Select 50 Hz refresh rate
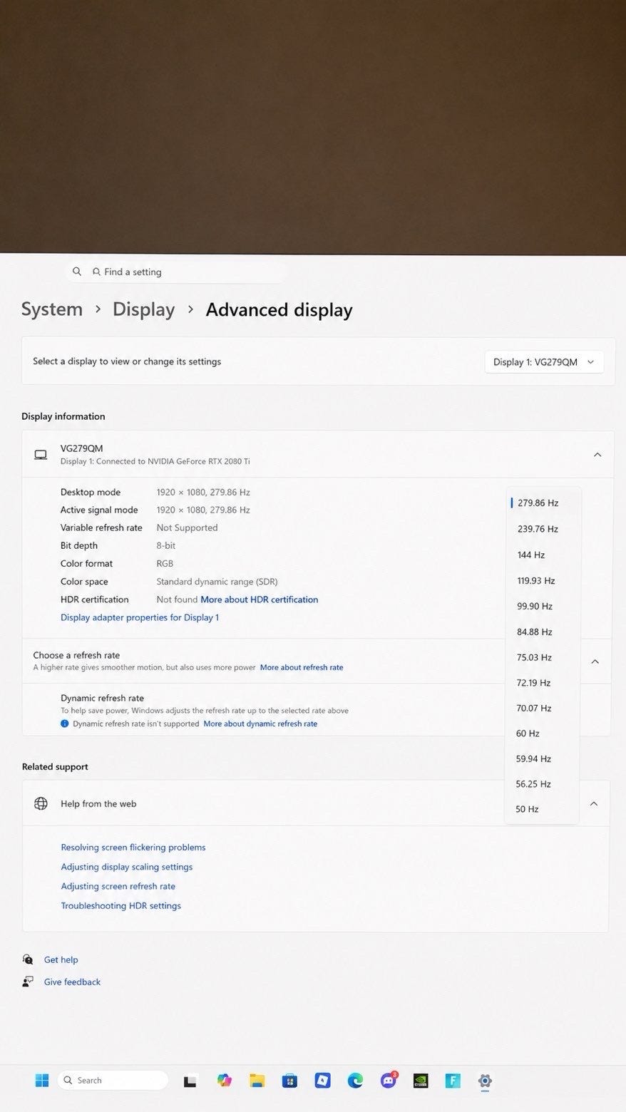The image size is (626, 1112). tap(542, 809)
